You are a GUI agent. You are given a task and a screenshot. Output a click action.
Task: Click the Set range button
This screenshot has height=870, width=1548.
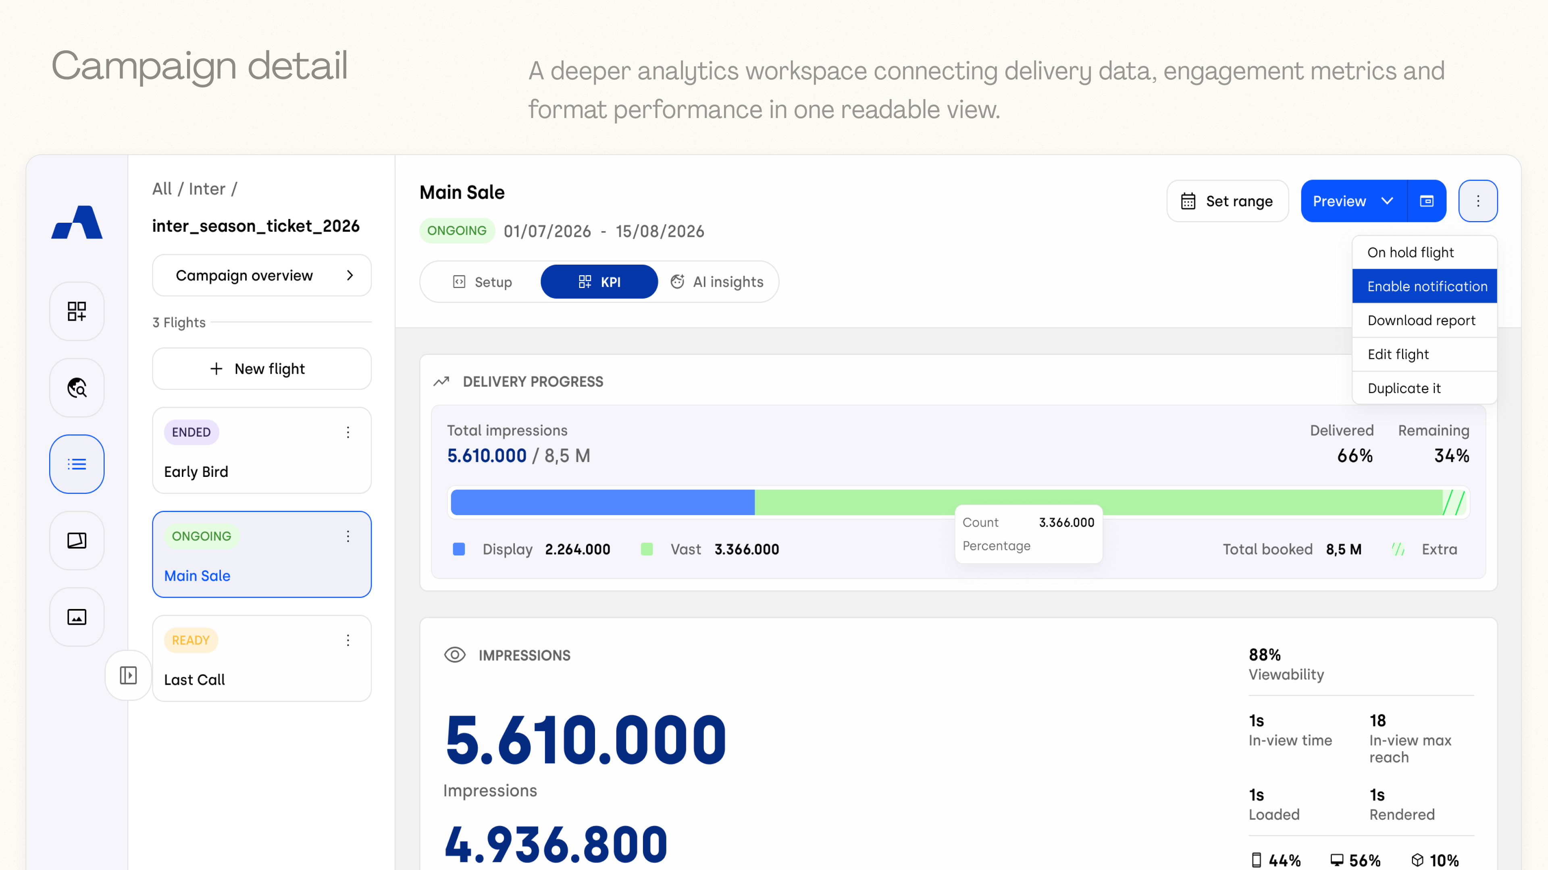tap(1227, 201)
